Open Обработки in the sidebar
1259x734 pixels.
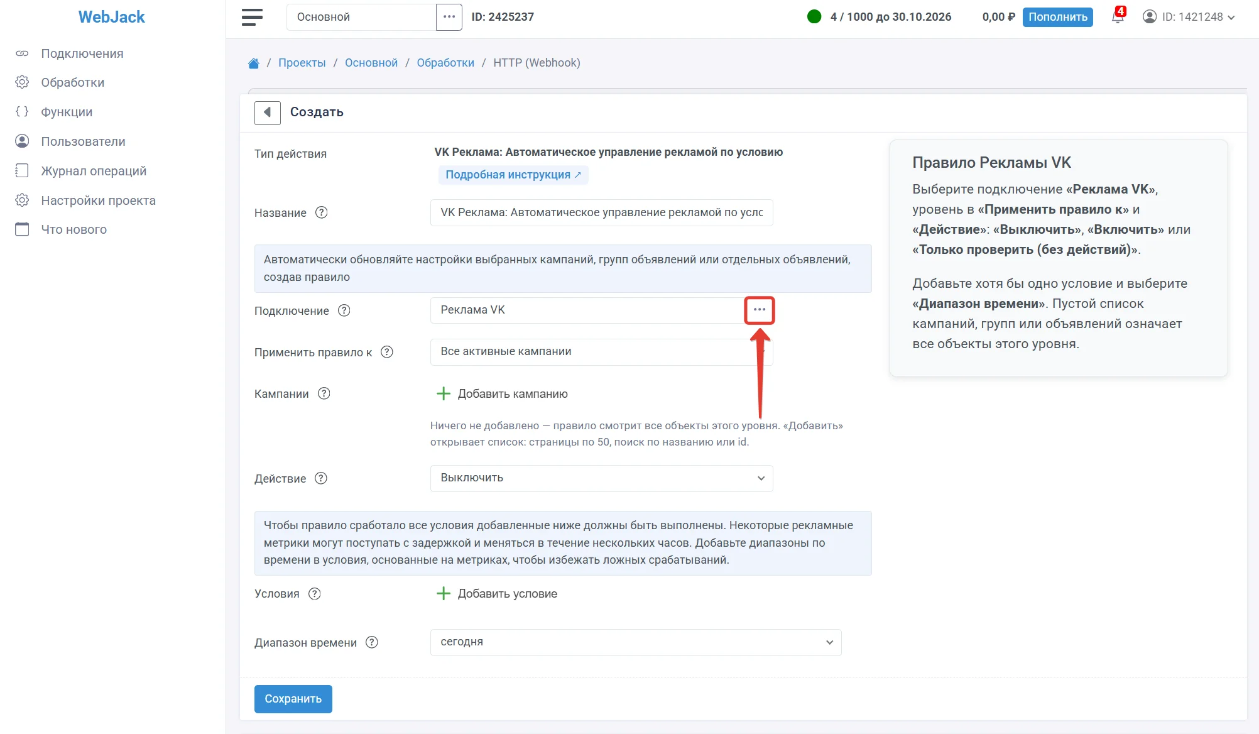click(x=72, y=82)
